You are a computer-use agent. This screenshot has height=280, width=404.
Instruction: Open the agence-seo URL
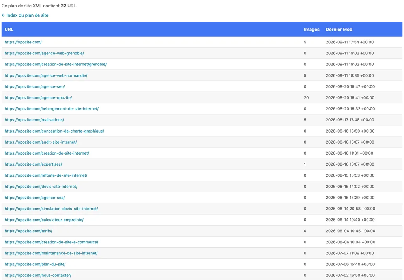click(35, 86)
